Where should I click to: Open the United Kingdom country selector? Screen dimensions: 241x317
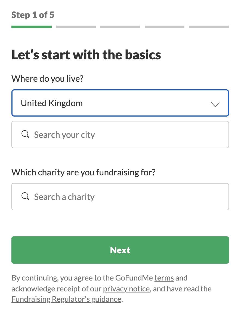coord(120,103)
